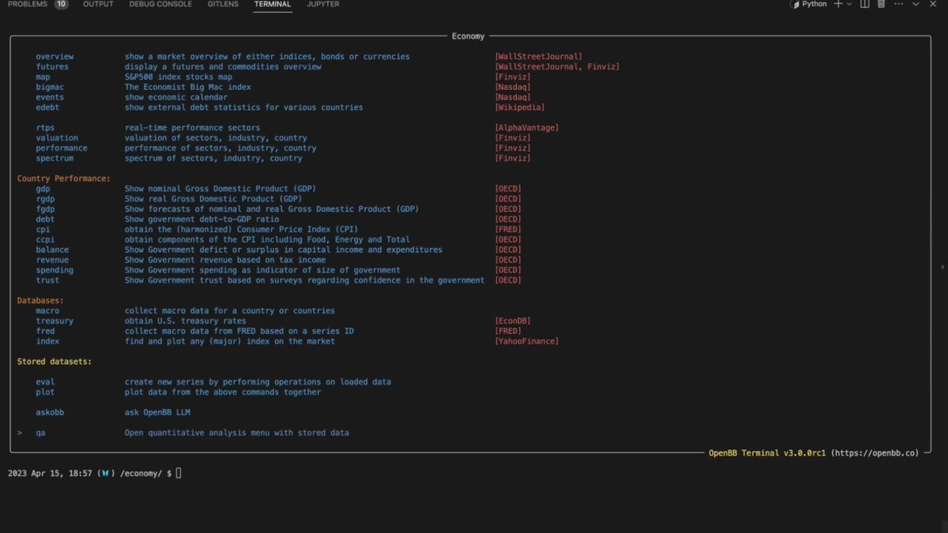
Task: Click the Problems count badge showing 10
Action: pos(61,4)
